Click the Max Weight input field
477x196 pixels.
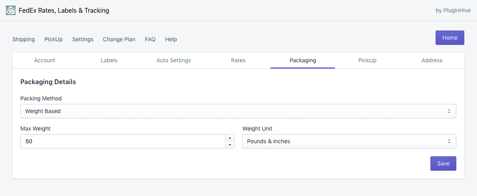(x=123, y=141)
